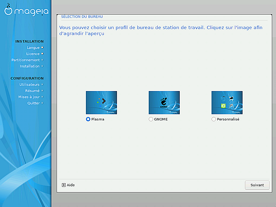The width and height of the screenshot is (276, 207).
Task: Select the Mises à jour step
Action: (29, 97)
